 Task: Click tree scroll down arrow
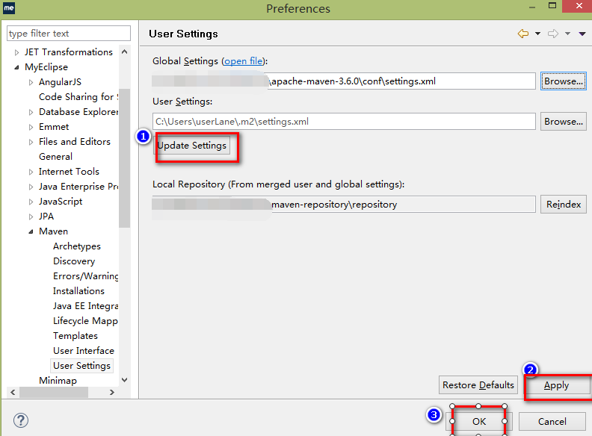tap(125, 380)
